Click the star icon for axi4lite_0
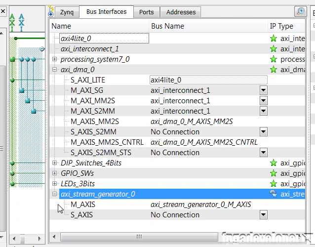 (273, 39)
